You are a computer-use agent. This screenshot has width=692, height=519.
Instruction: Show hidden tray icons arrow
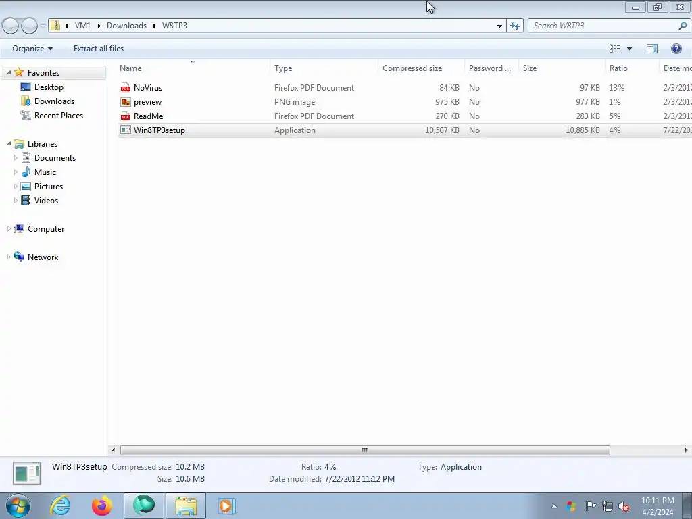(x=554, y=507)
